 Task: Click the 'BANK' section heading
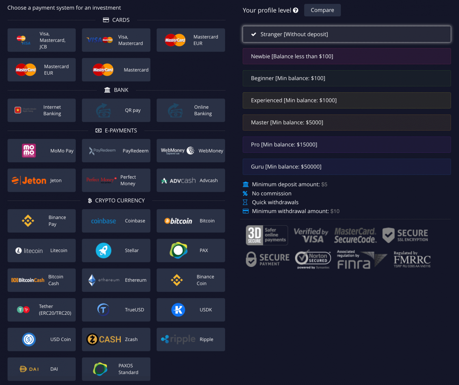click(x=121, y=90)
